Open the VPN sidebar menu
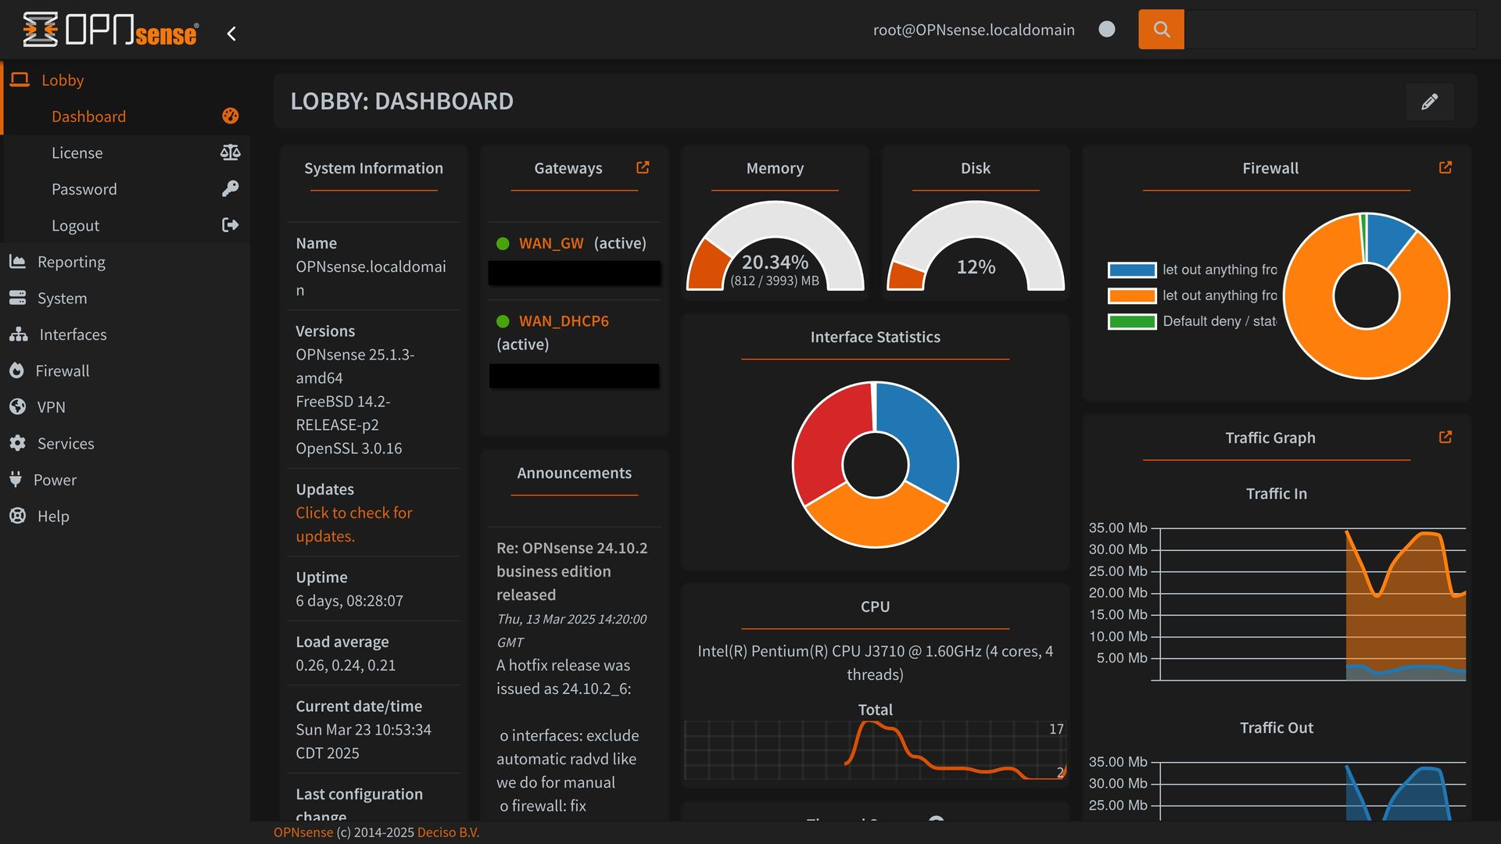Screen dimensions: 1501x844 click(x=52, y=407)
